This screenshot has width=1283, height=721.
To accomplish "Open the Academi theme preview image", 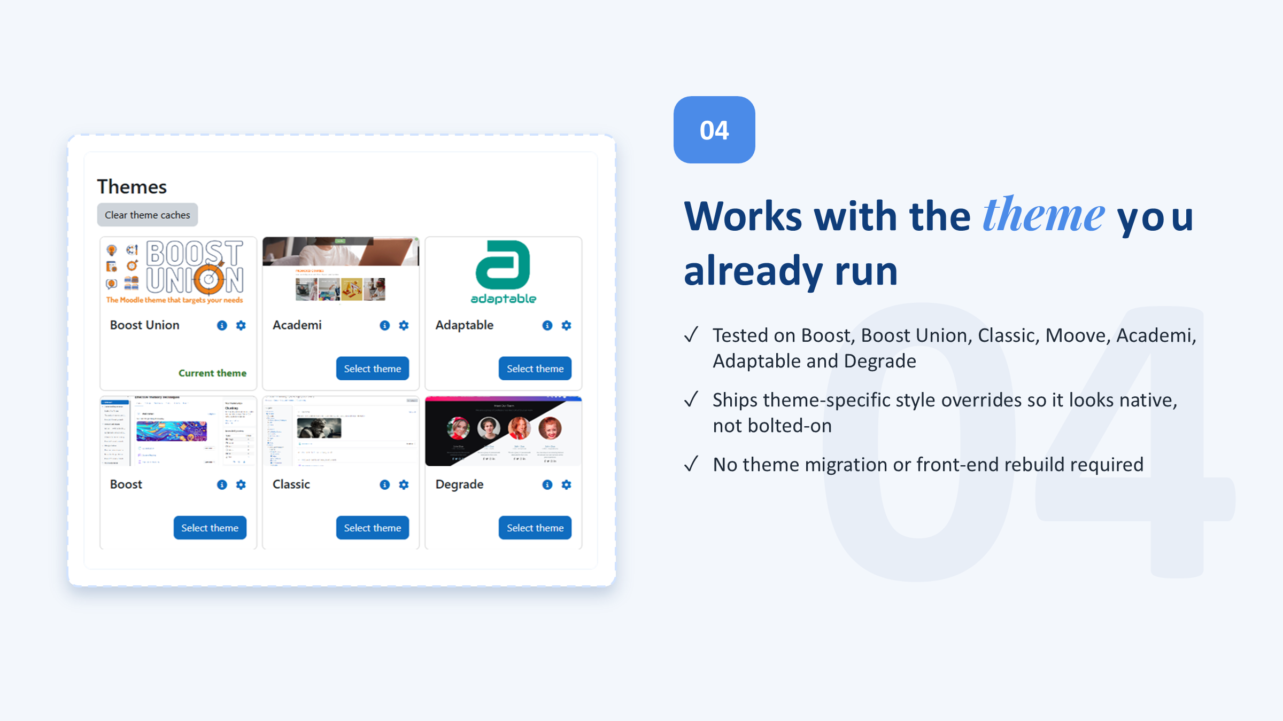I will coord(341,272).
